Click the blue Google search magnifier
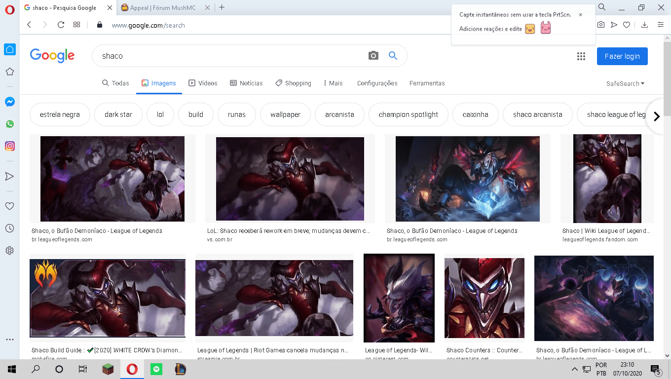671x379 pixels. point(393,56)
